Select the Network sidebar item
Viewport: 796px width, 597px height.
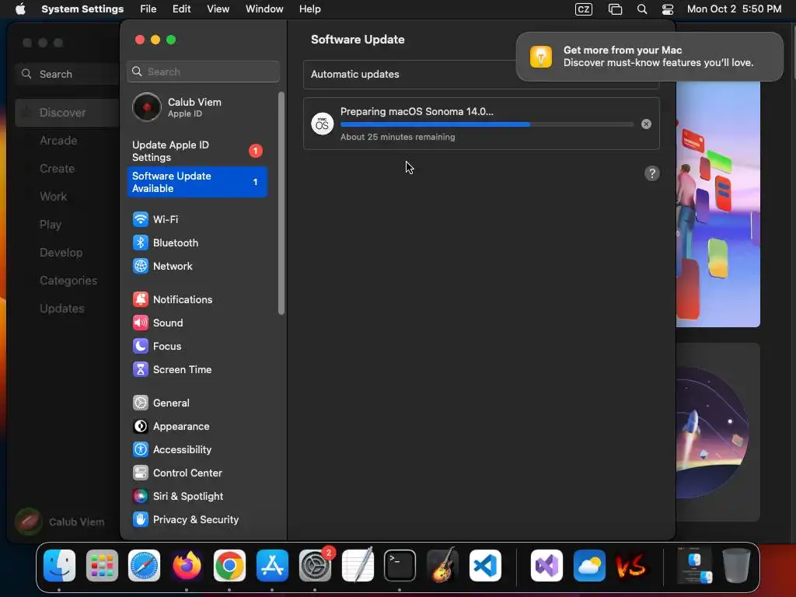pyautogui.click(x=197, y=266)
